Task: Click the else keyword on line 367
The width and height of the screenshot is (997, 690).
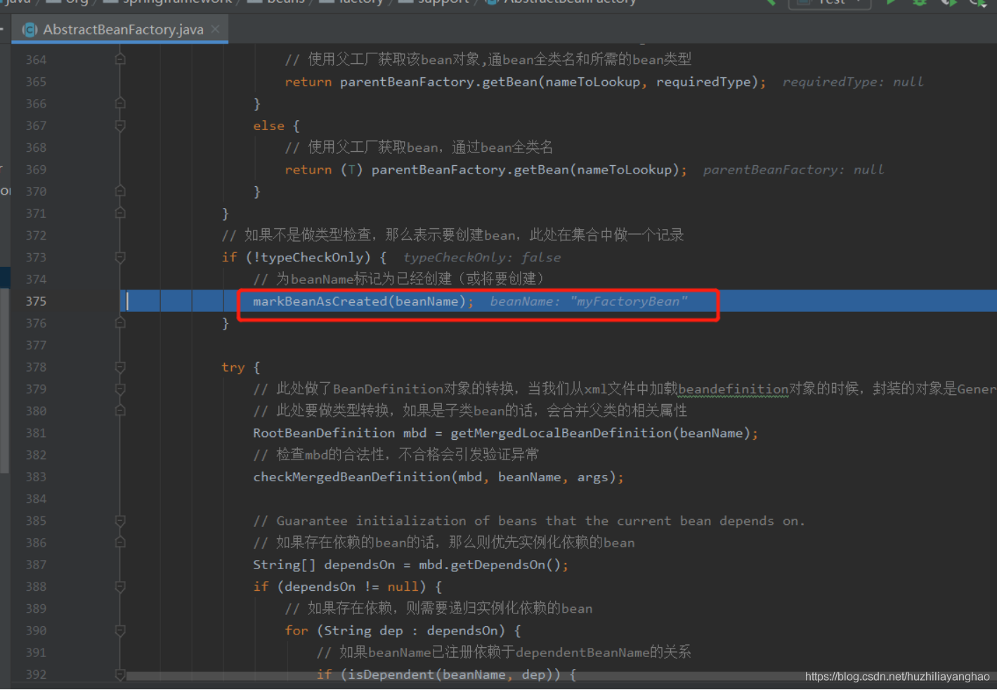Action: tap(268, 126)
